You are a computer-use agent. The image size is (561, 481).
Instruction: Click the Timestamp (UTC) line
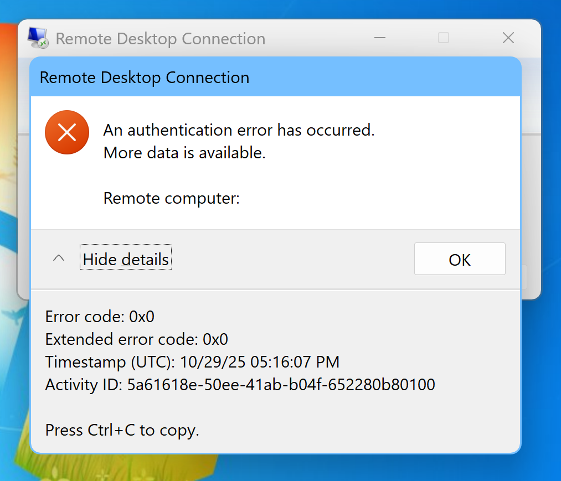(192, 362)
